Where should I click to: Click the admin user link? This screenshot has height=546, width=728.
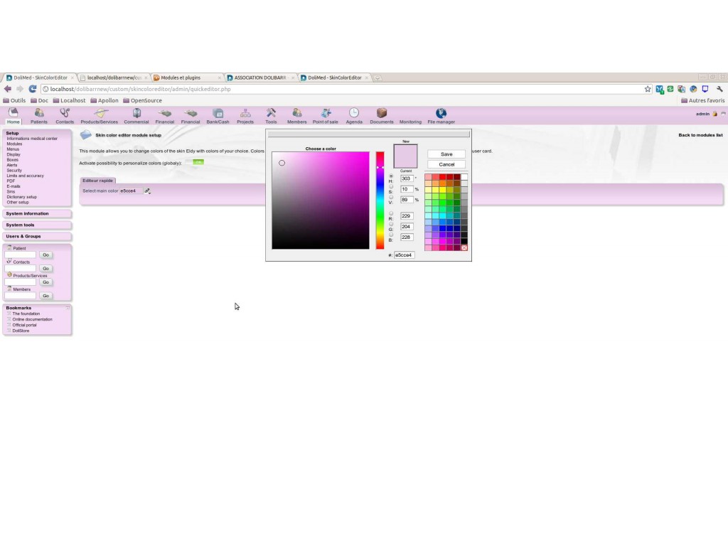702,114
